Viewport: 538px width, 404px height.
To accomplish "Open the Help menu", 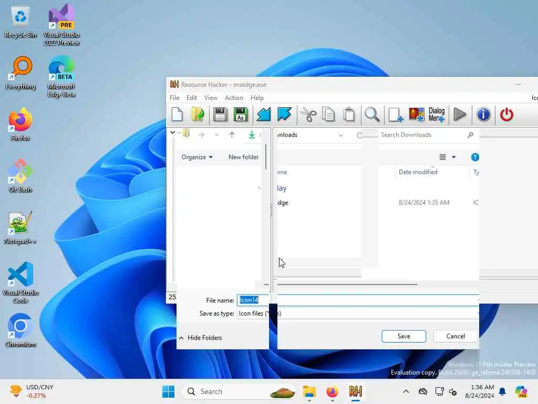I will [x=257, y=98].
